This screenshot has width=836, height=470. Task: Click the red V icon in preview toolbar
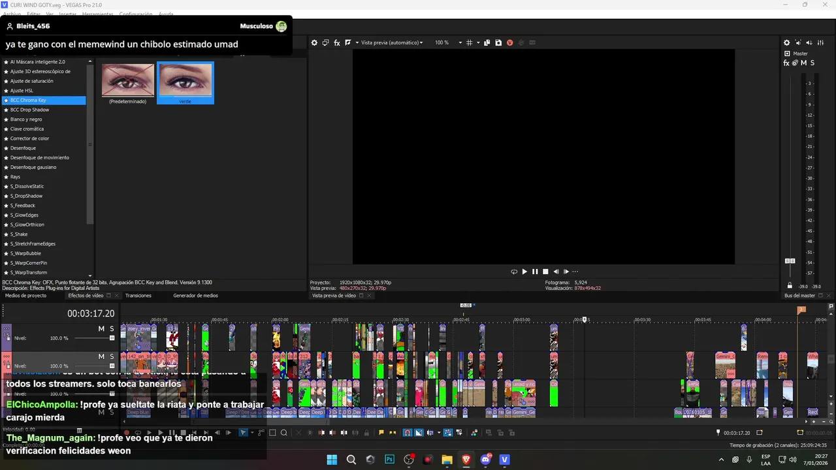(509, 42)
